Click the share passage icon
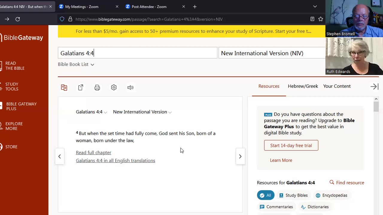The width and height of the screenshot is (383, 215). [x=80, y=87]
